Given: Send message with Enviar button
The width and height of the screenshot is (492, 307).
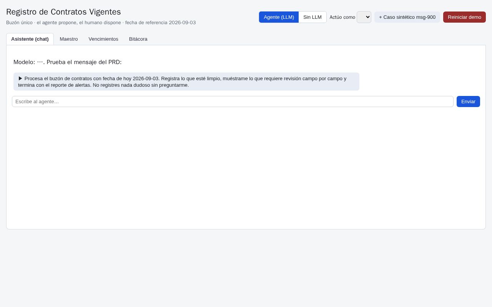Looking at the screenshot, I should tap(468, 102).
